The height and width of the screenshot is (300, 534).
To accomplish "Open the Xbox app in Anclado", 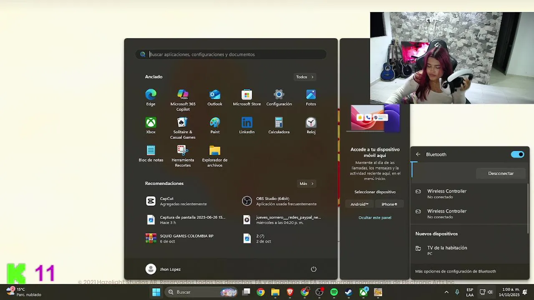I will coord(151,126).
